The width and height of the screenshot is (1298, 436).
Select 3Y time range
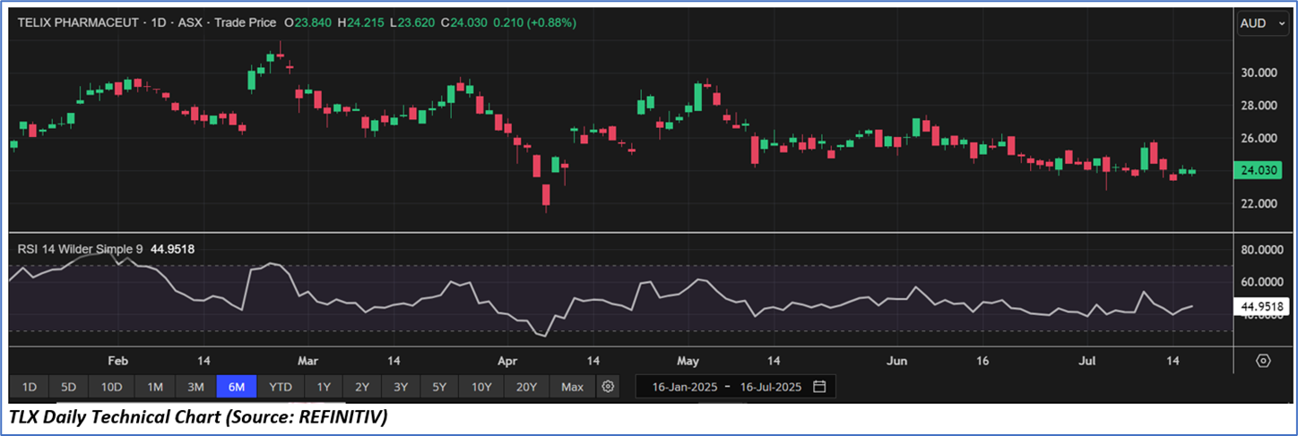(x=401, y=387)
